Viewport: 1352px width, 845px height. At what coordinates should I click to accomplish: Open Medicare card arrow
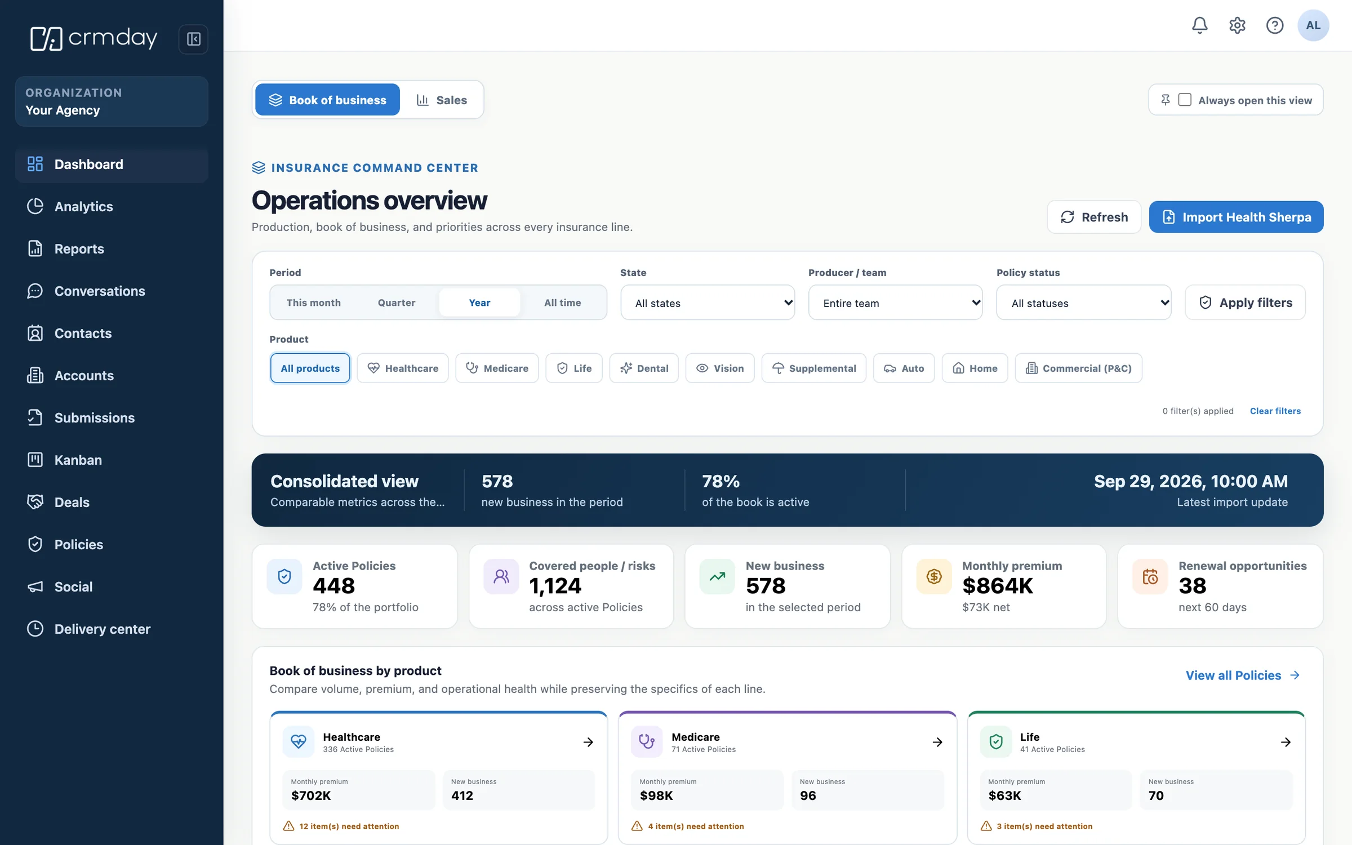click(937, 742)
